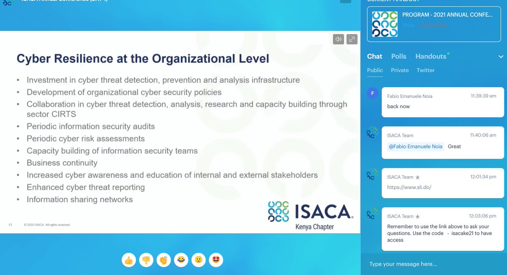Click the bullet 'Periodic information security audits'
This screenshot has width=507, height=275.
[90, 126]
